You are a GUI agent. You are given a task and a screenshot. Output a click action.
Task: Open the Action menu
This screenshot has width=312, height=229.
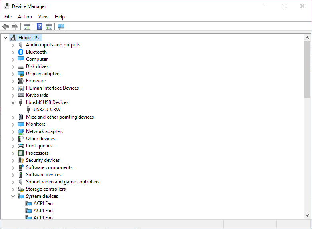click(x=25, y=17)
